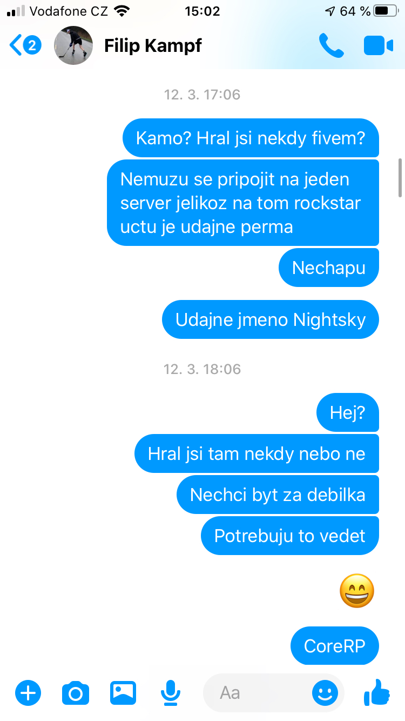Screen dimensions: 405x721
Task: Open Filip Kampf's profile picture
Action: click(x=73, y=45)
